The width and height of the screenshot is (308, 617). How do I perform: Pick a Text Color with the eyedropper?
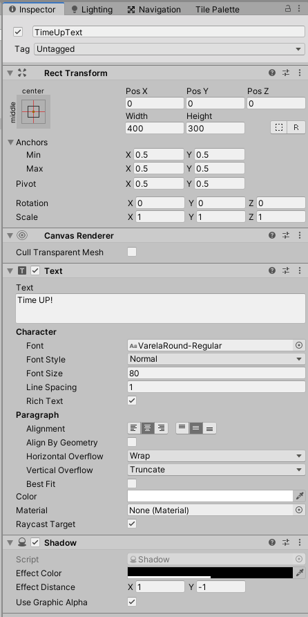[300, 496]
